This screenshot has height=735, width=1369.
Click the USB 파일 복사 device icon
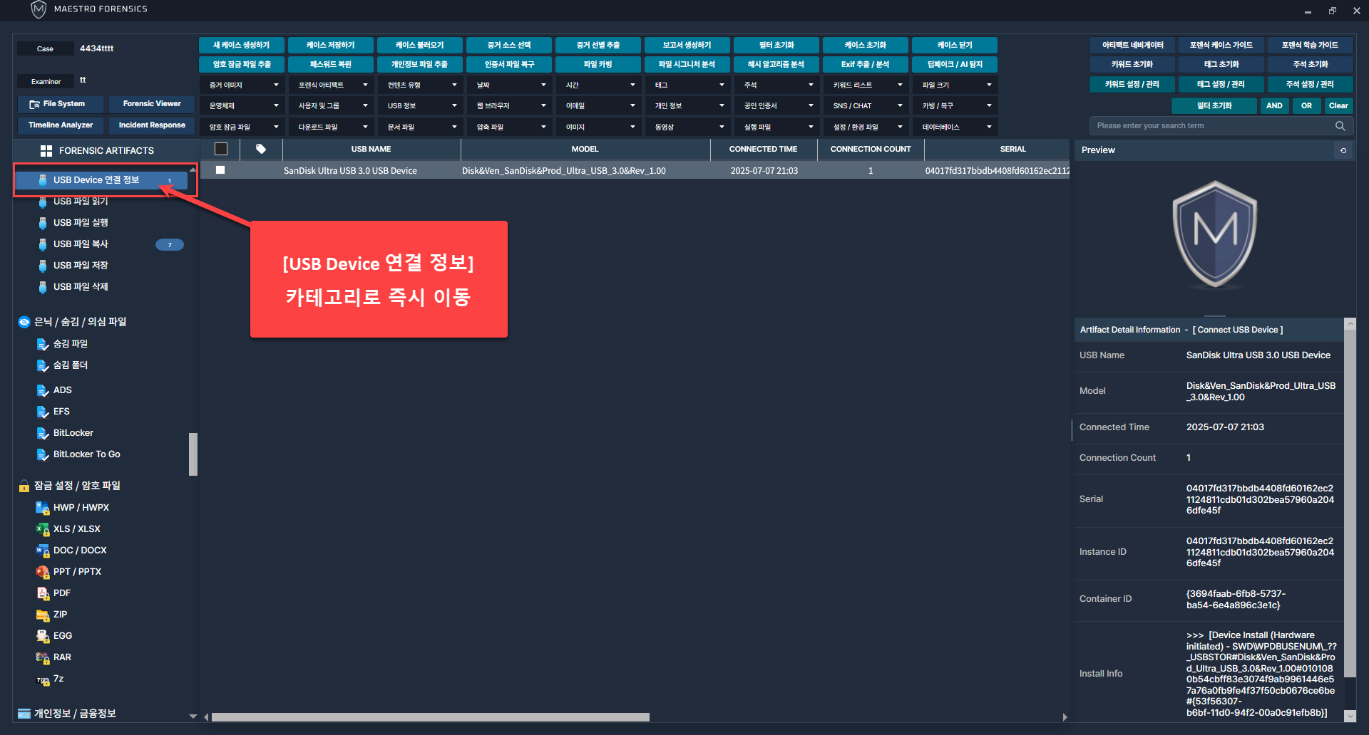(x=43, y=244)
